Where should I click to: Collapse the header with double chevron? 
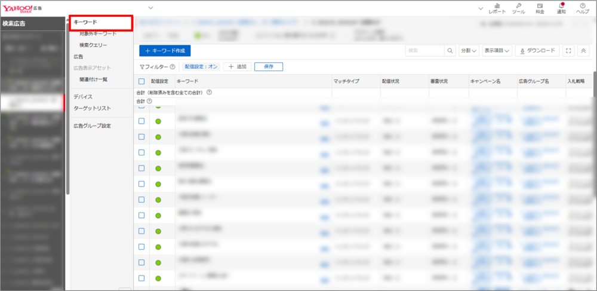583,51
